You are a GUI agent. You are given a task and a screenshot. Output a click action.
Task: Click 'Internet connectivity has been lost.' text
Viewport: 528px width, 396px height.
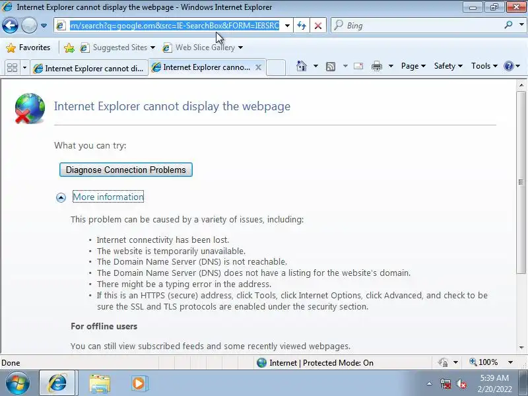point(163,240)
